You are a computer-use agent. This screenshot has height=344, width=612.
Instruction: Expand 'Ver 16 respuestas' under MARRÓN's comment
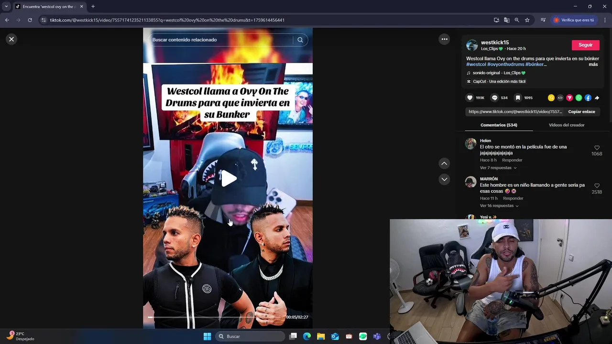click(x=499, y=206)
